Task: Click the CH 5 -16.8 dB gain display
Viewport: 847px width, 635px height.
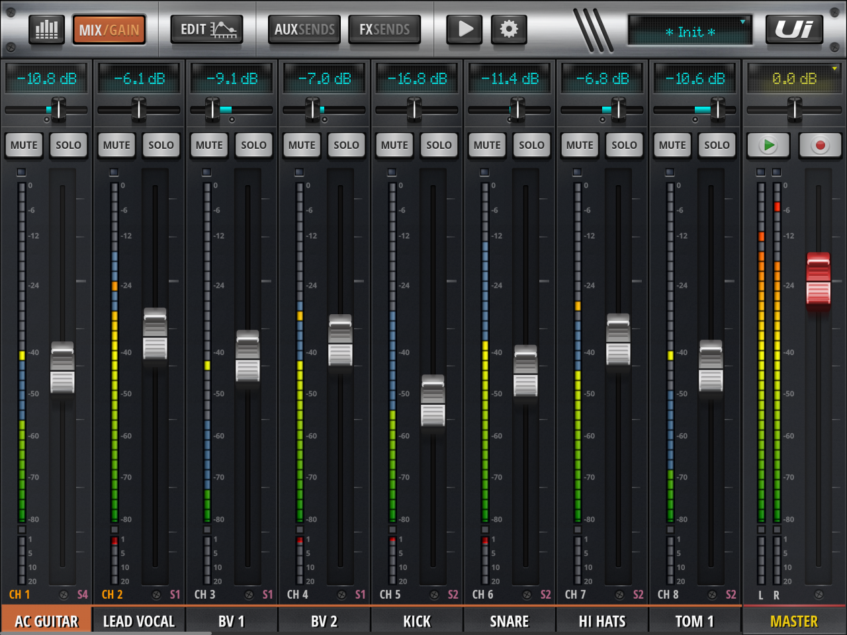Action: point(417,79)
